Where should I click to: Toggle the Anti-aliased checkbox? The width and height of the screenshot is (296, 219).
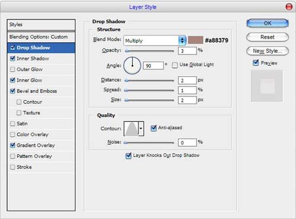click(x=153, y=128)
